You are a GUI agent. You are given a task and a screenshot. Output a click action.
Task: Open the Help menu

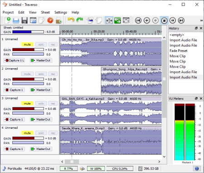(75, 12)
